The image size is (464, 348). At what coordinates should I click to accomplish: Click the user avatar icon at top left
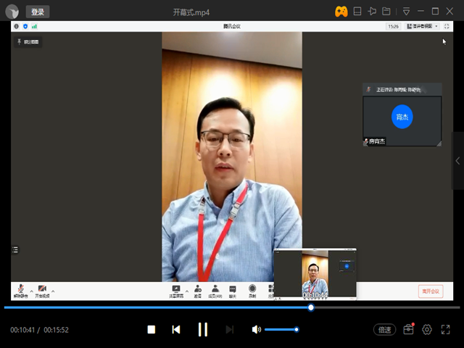point(12,12)
